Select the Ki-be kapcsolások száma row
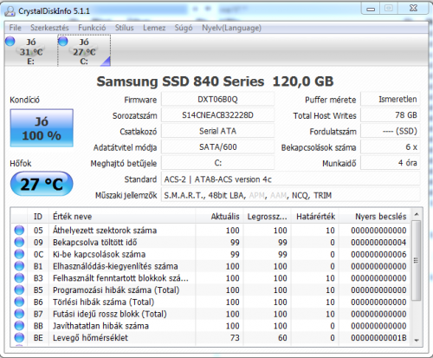The height and width of the screenshot is (358, 433). coord(210,254)
